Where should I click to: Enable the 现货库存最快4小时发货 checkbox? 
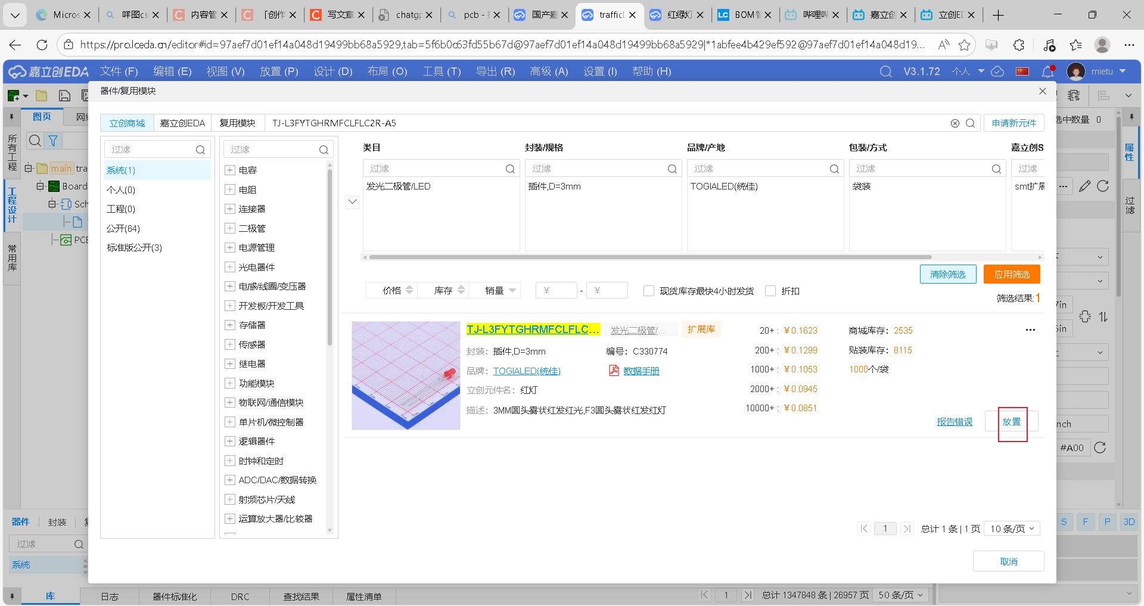point(649,291)
